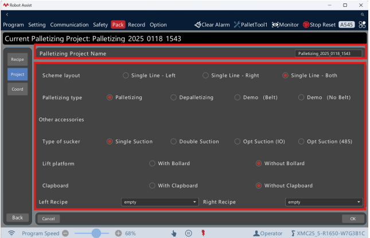Open the Setting menu
The image size is (370, 238).
tap(37, 25)
